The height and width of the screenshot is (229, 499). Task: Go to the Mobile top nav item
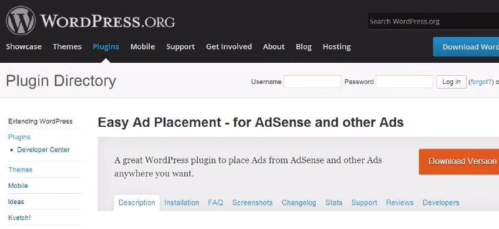point(143,46)
